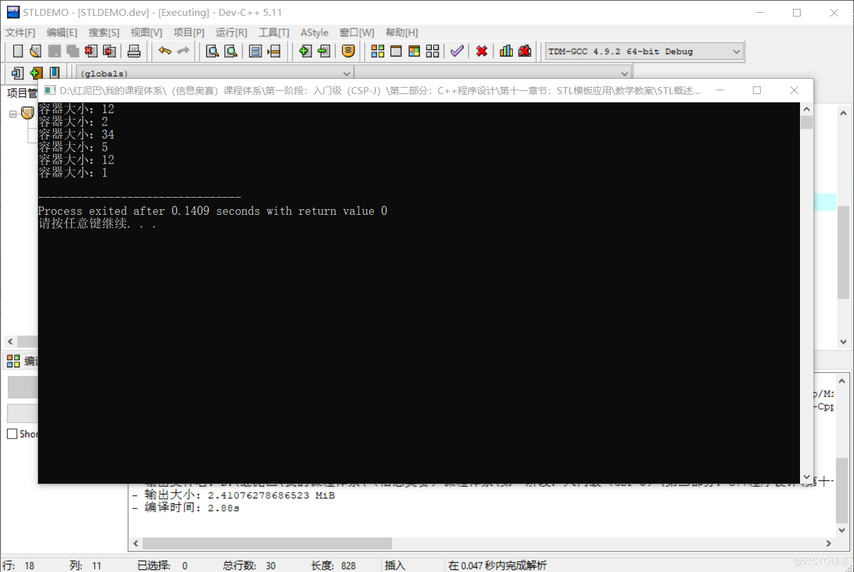Screen dimensions: 854x572
Task: Click compile log horizontal scrollbar thumb
Action: pyautogui.click(x=267, y=543)
